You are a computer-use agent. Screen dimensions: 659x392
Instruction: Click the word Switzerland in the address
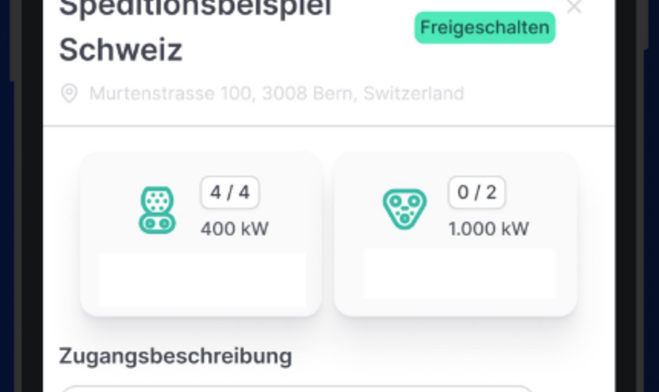414,94
